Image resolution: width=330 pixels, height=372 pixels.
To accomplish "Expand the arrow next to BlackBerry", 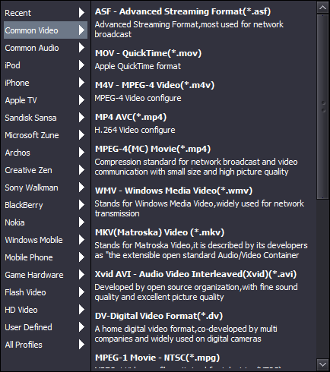I will [81, 205].
